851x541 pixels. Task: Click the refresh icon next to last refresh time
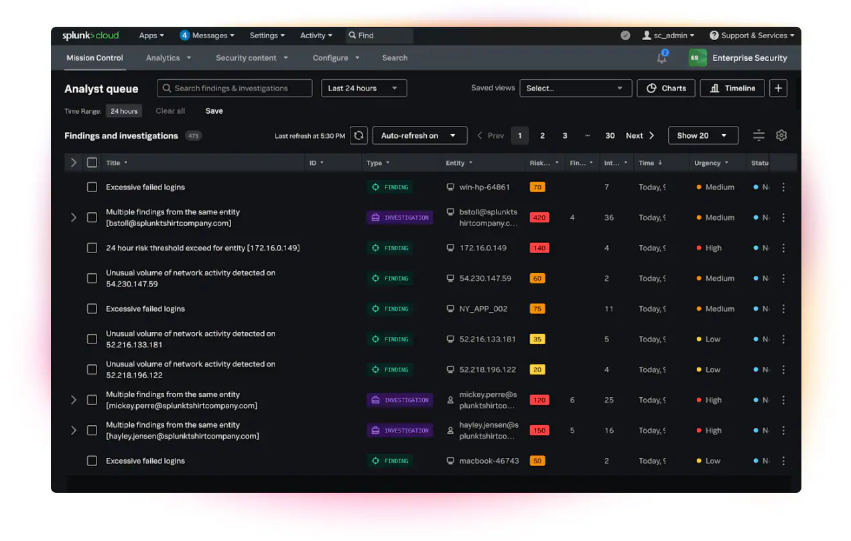click(359, 136)
